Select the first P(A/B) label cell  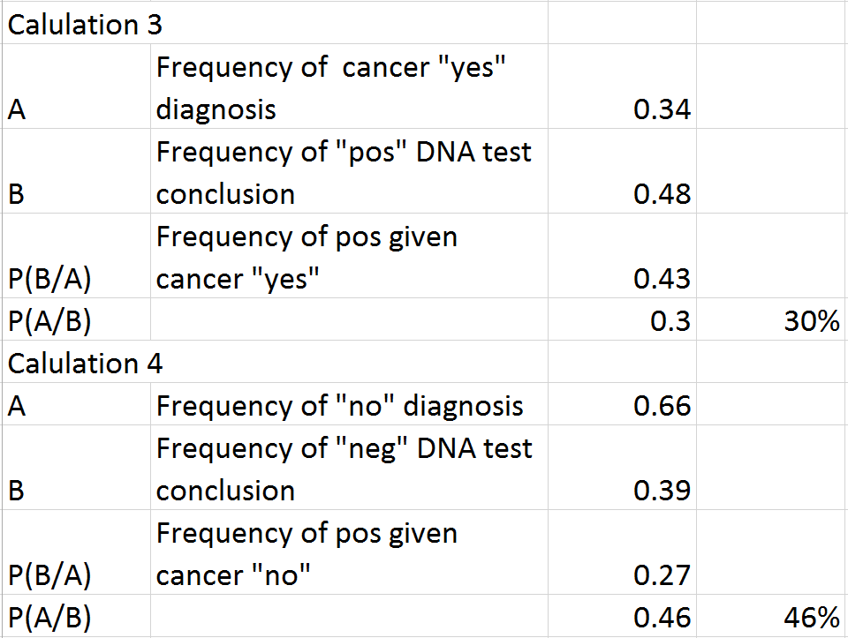coord(50,321)
